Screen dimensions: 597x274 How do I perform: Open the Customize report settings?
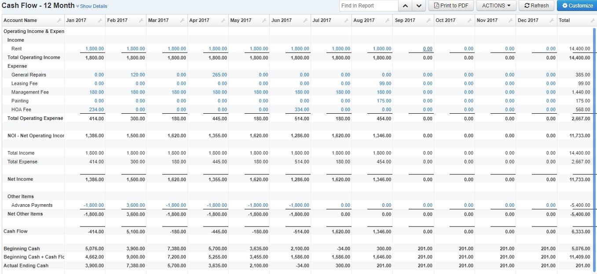click(577, 6)
